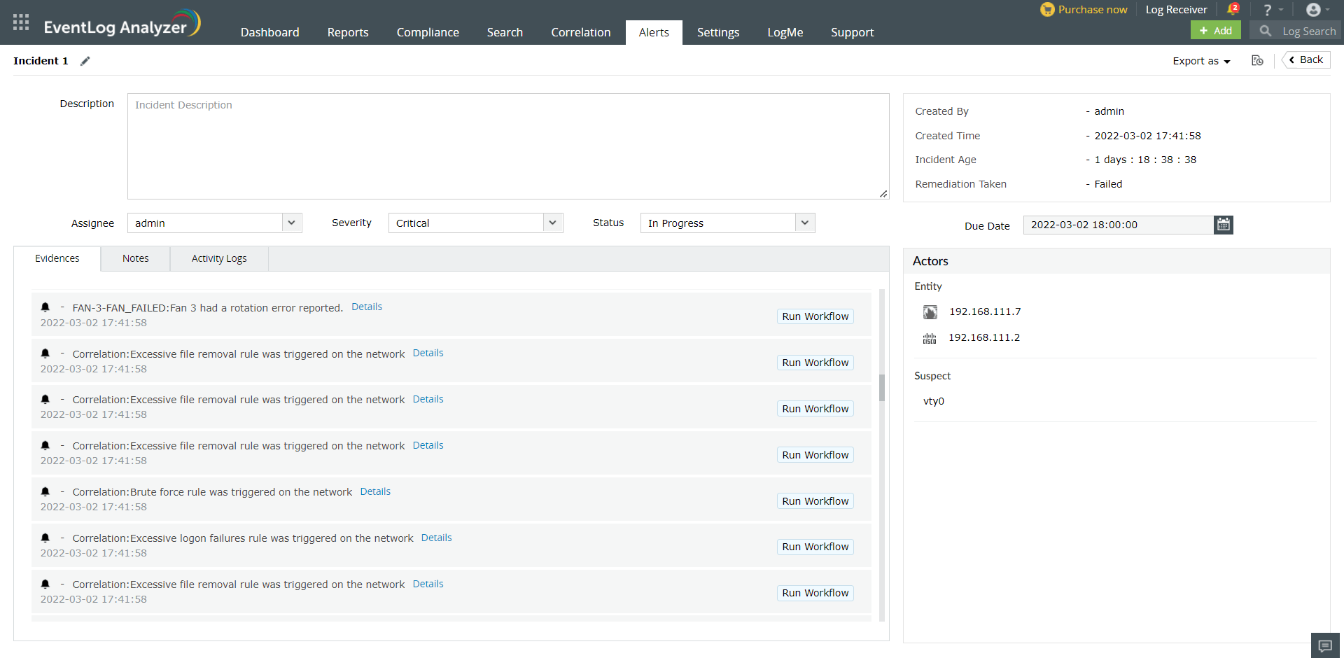Run Workflow for the FAN-3-FAN_FAILED alert

click(815, 316)
